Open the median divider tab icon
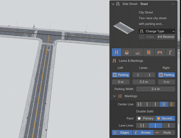Screen dimensions: 181x138 pos(149,52)
